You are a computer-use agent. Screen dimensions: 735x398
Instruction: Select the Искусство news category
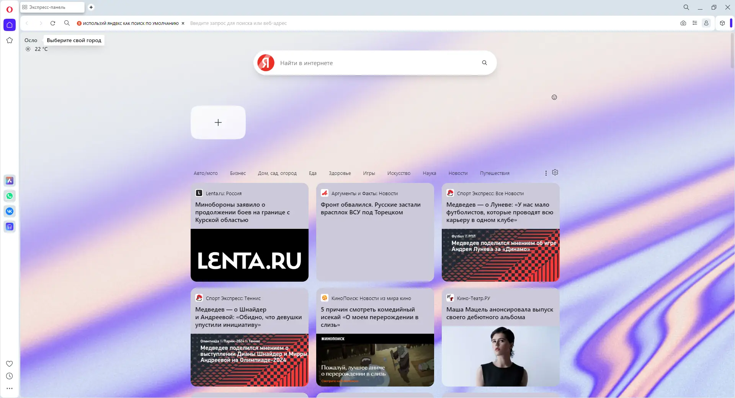(x=399, y=173)
